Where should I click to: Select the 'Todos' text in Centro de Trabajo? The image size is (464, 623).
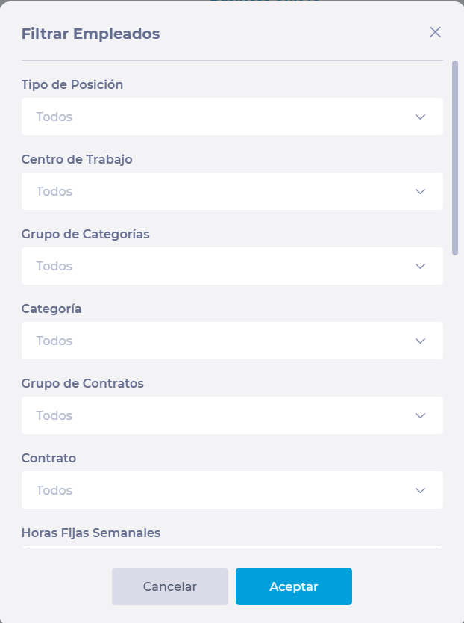tap(54, 191)
